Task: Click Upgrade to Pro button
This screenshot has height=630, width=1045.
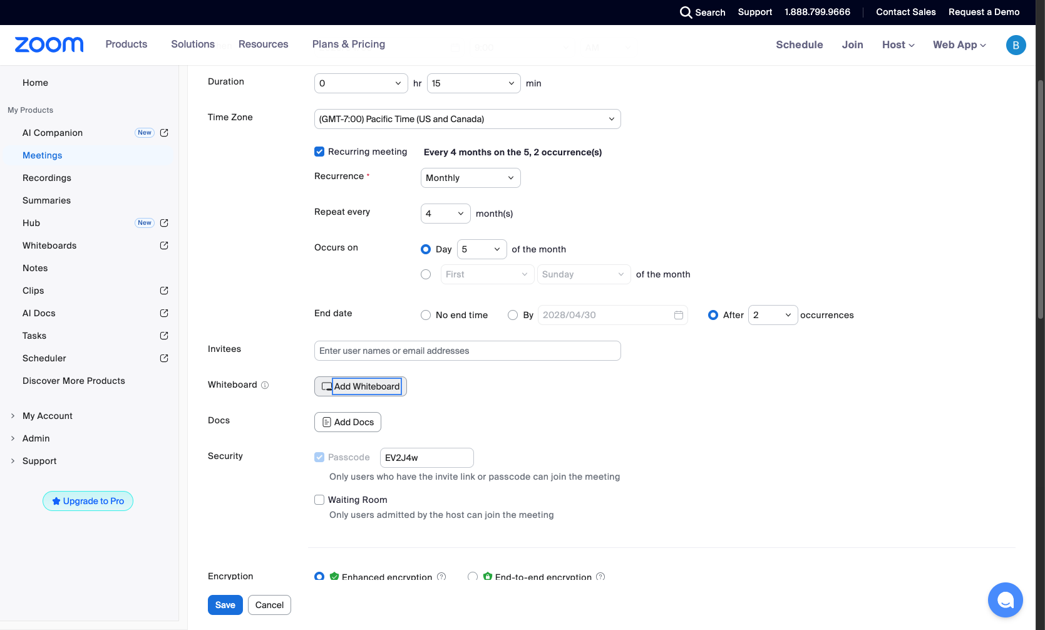Action: [88, 501]
